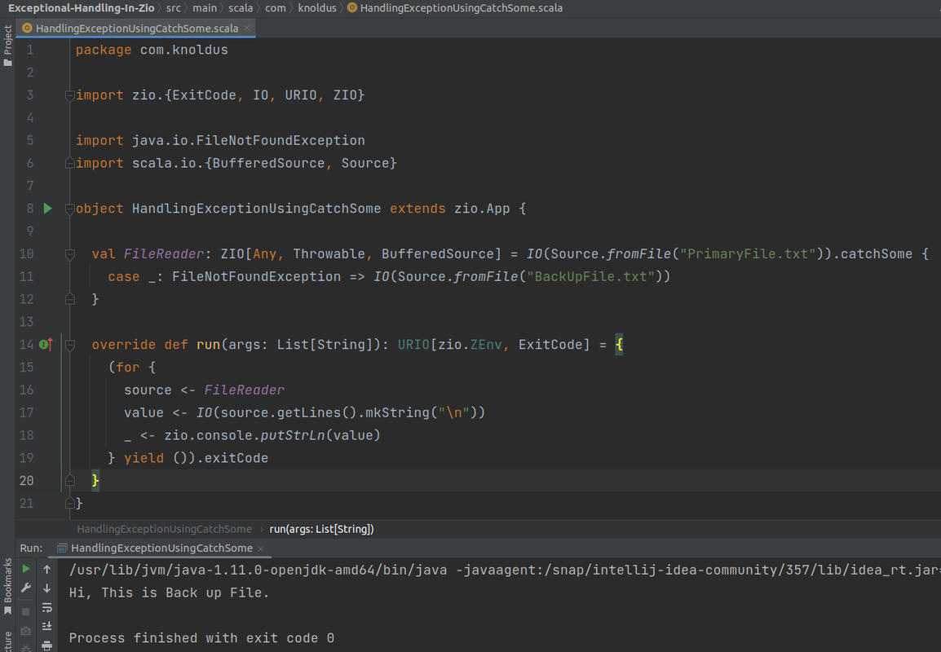Click "BackUpFile.txt" string on line 11
Viewport: 941px width, 652px height.
coord(591,276)
